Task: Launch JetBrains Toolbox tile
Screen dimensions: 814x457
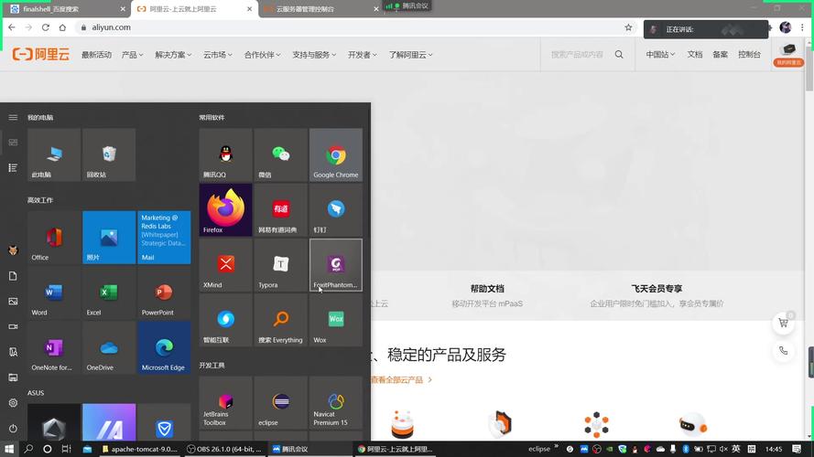Action: click(226, 402)
